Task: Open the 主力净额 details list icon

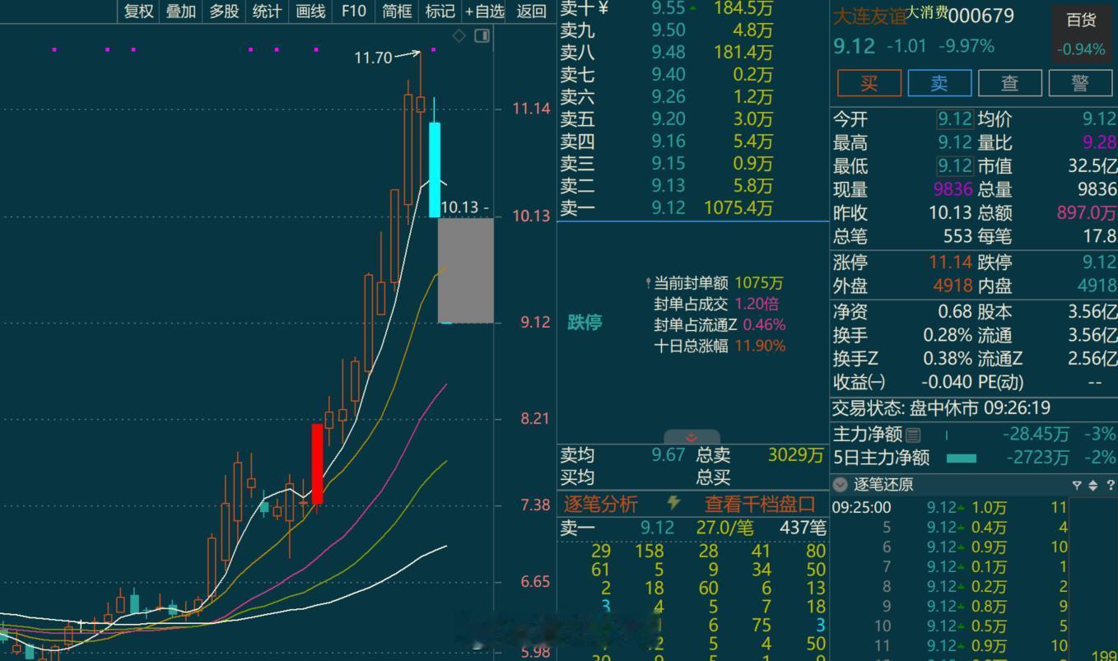Action: pos(913,435)
